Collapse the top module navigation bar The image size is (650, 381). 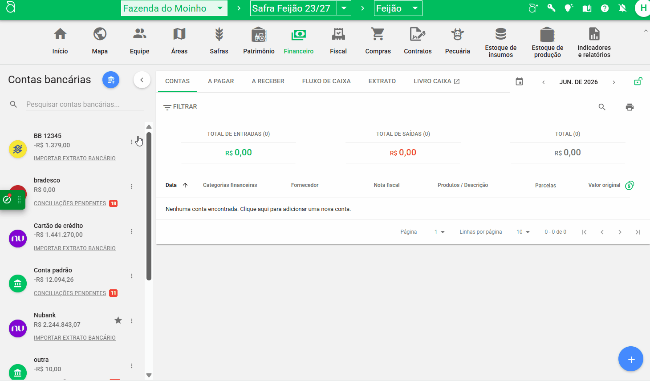tap(646, 31)
